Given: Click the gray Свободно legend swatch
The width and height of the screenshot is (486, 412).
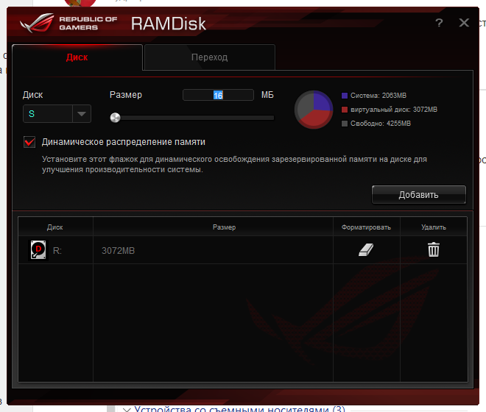Looking at the screenshot, I should coord(345,124).
